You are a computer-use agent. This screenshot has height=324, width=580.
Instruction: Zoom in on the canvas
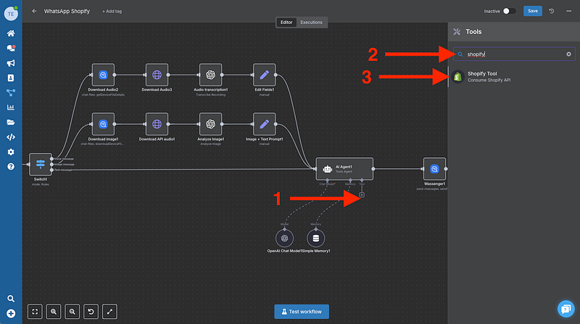54,311
